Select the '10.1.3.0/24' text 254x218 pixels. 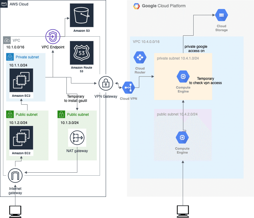pos(69,123)
